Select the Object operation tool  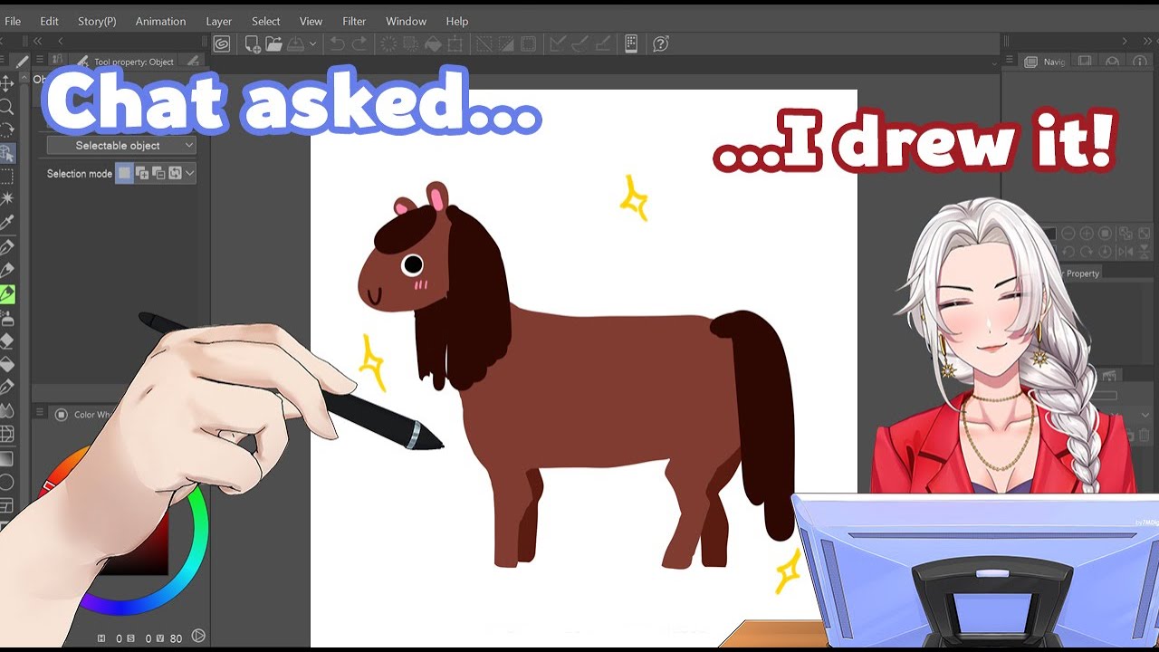(x=6, y=153)
